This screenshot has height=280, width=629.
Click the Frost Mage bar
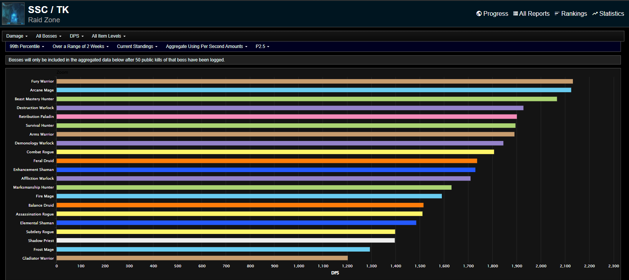(x=213, y=249)
